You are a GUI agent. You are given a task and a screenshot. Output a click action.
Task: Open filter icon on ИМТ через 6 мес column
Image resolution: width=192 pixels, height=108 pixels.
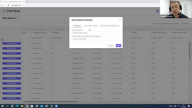[x=151, y=32]
